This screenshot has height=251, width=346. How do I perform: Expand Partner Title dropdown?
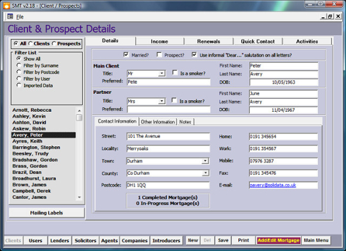pos(161,101)
